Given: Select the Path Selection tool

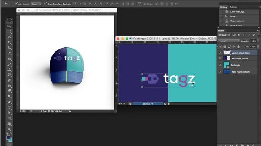Looking at the screenshot, I should coord(9,113).
